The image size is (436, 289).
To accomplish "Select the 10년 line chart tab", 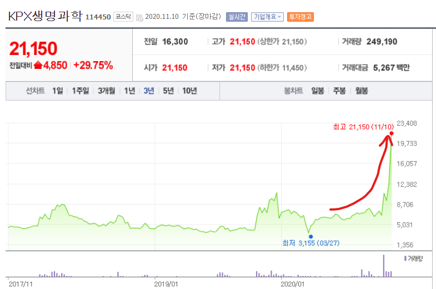I will pyautogui.click(x=189, y=91).
